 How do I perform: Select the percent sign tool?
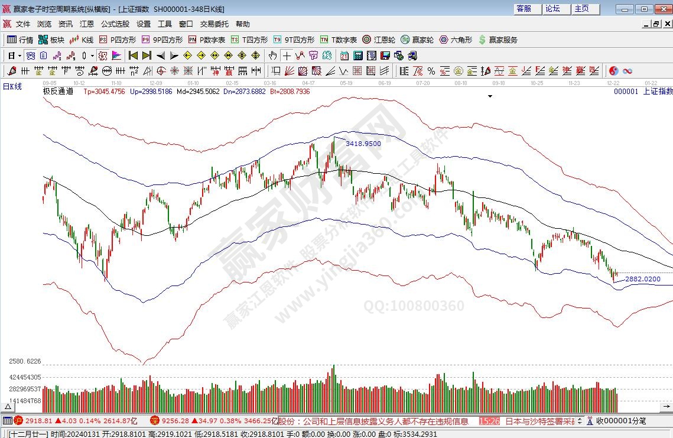(x=431, y=71)
